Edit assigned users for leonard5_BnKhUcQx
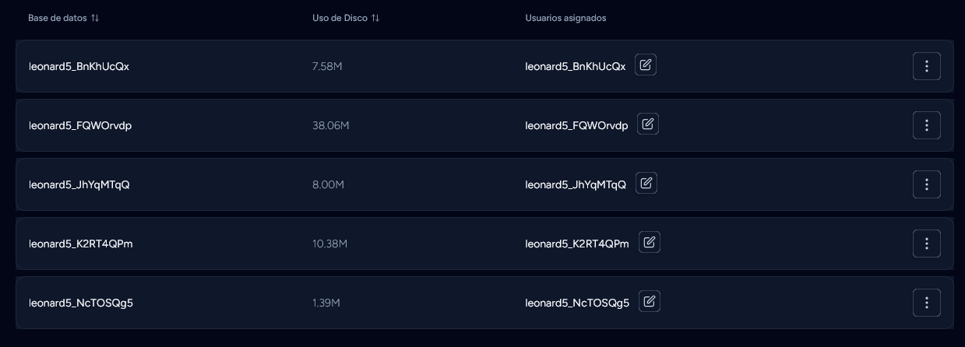The height and width of the screenshot is (347, 965). tap(645, 65)
